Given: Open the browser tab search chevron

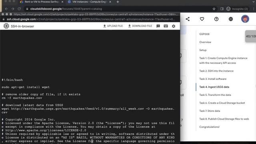Looking at the screenshot, I should 254,2.
